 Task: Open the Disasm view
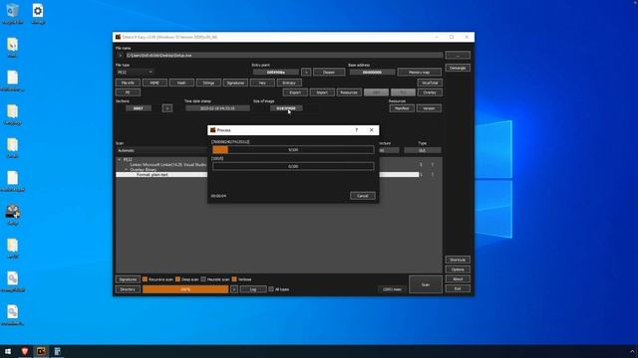(329, 72)
